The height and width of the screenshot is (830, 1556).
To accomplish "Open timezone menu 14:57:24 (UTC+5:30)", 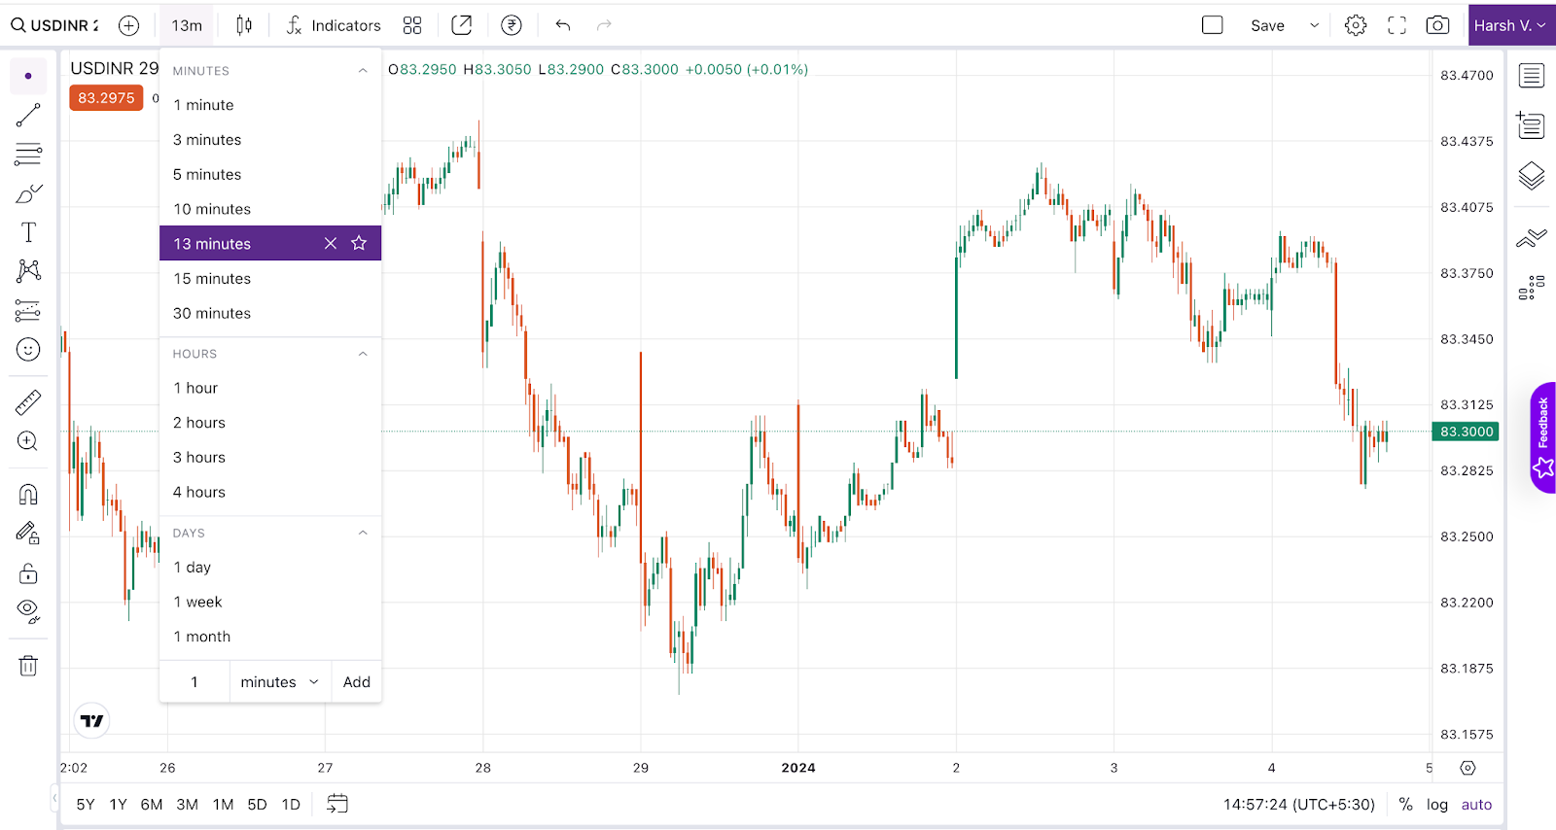I will click(1298, 805).
